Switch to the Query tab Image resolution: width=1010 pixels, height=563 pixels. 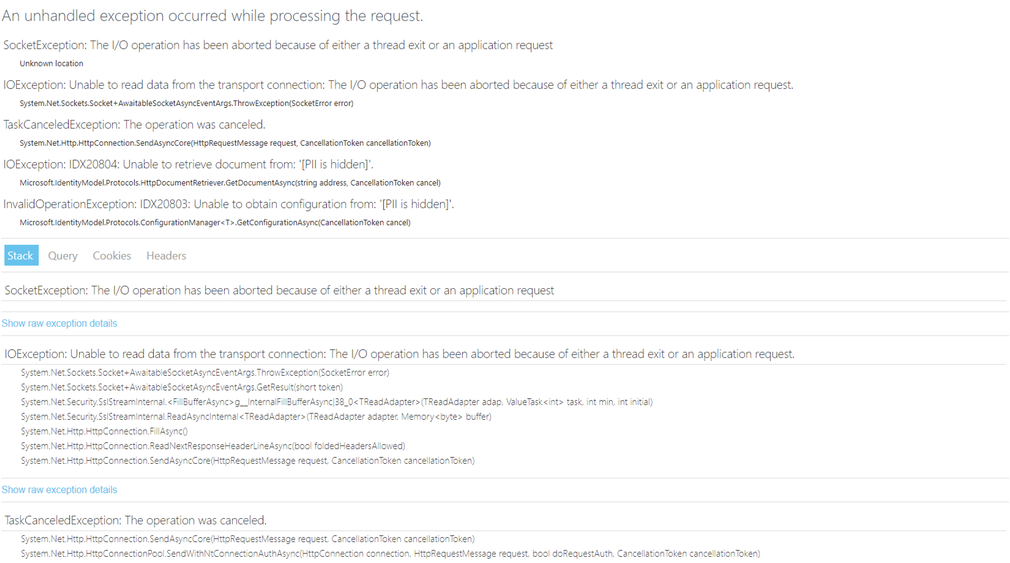tap(63, 255)
